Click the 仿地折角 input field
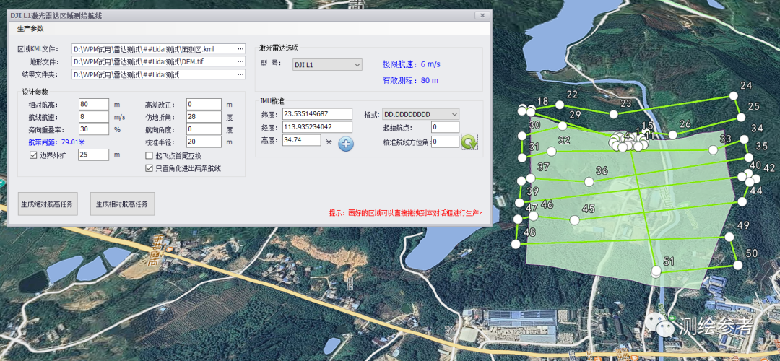The height and width of the screenshot is (361, 780). 204,117
